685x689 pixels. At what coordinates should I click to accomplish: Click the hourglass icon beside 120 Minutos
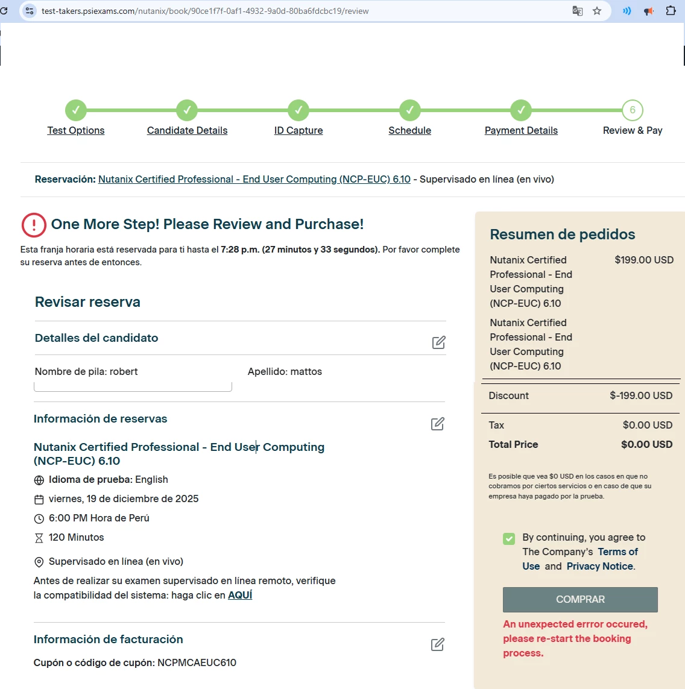click(x=39, y=538)
